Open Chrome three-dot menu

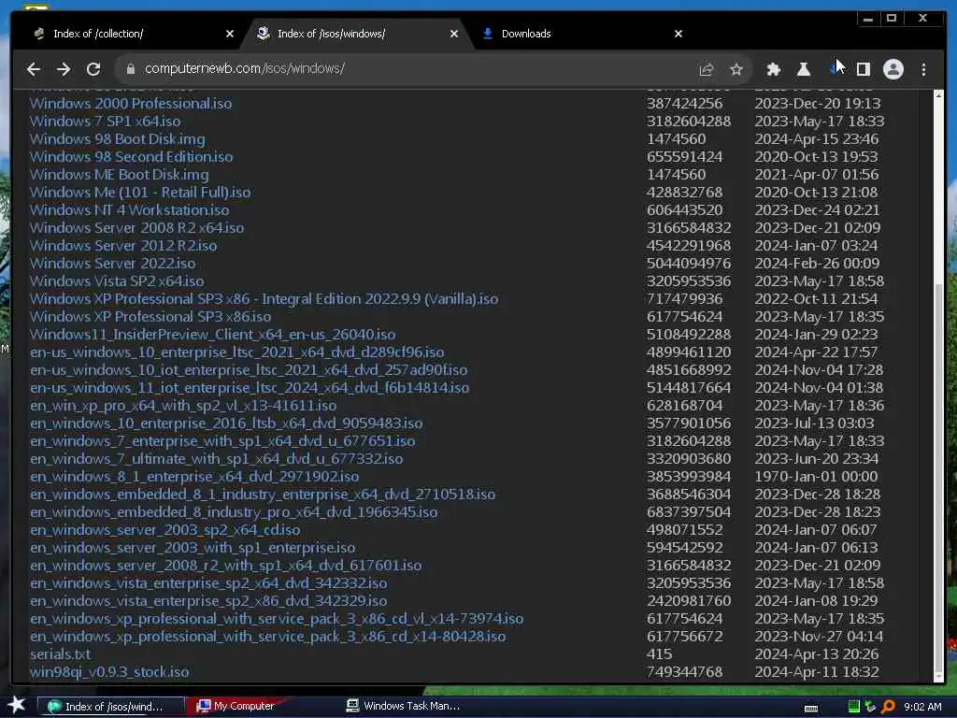click(923, 69)
